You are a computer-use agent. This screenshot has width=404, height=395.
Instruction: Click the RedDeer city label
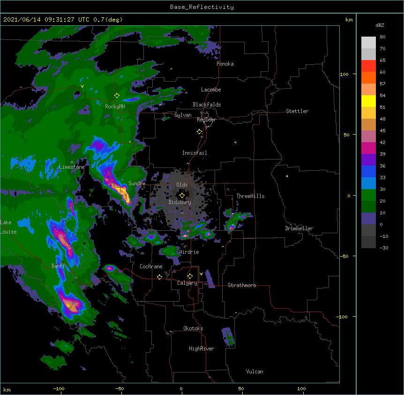click(206, 120)
